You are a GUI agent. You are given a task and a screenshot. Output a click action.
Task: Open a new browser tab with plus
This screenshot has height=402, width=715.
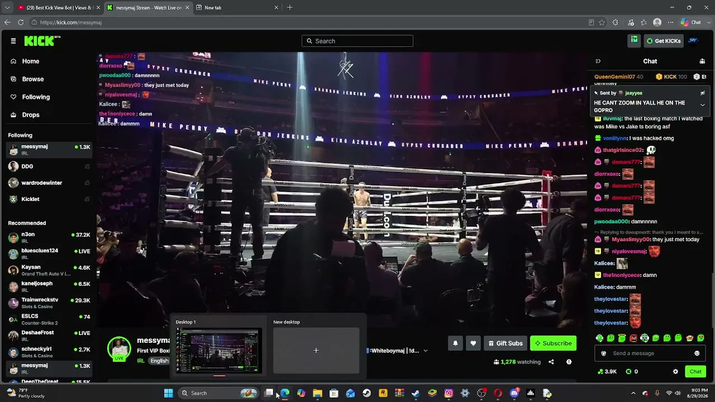[x=289, y=8]
